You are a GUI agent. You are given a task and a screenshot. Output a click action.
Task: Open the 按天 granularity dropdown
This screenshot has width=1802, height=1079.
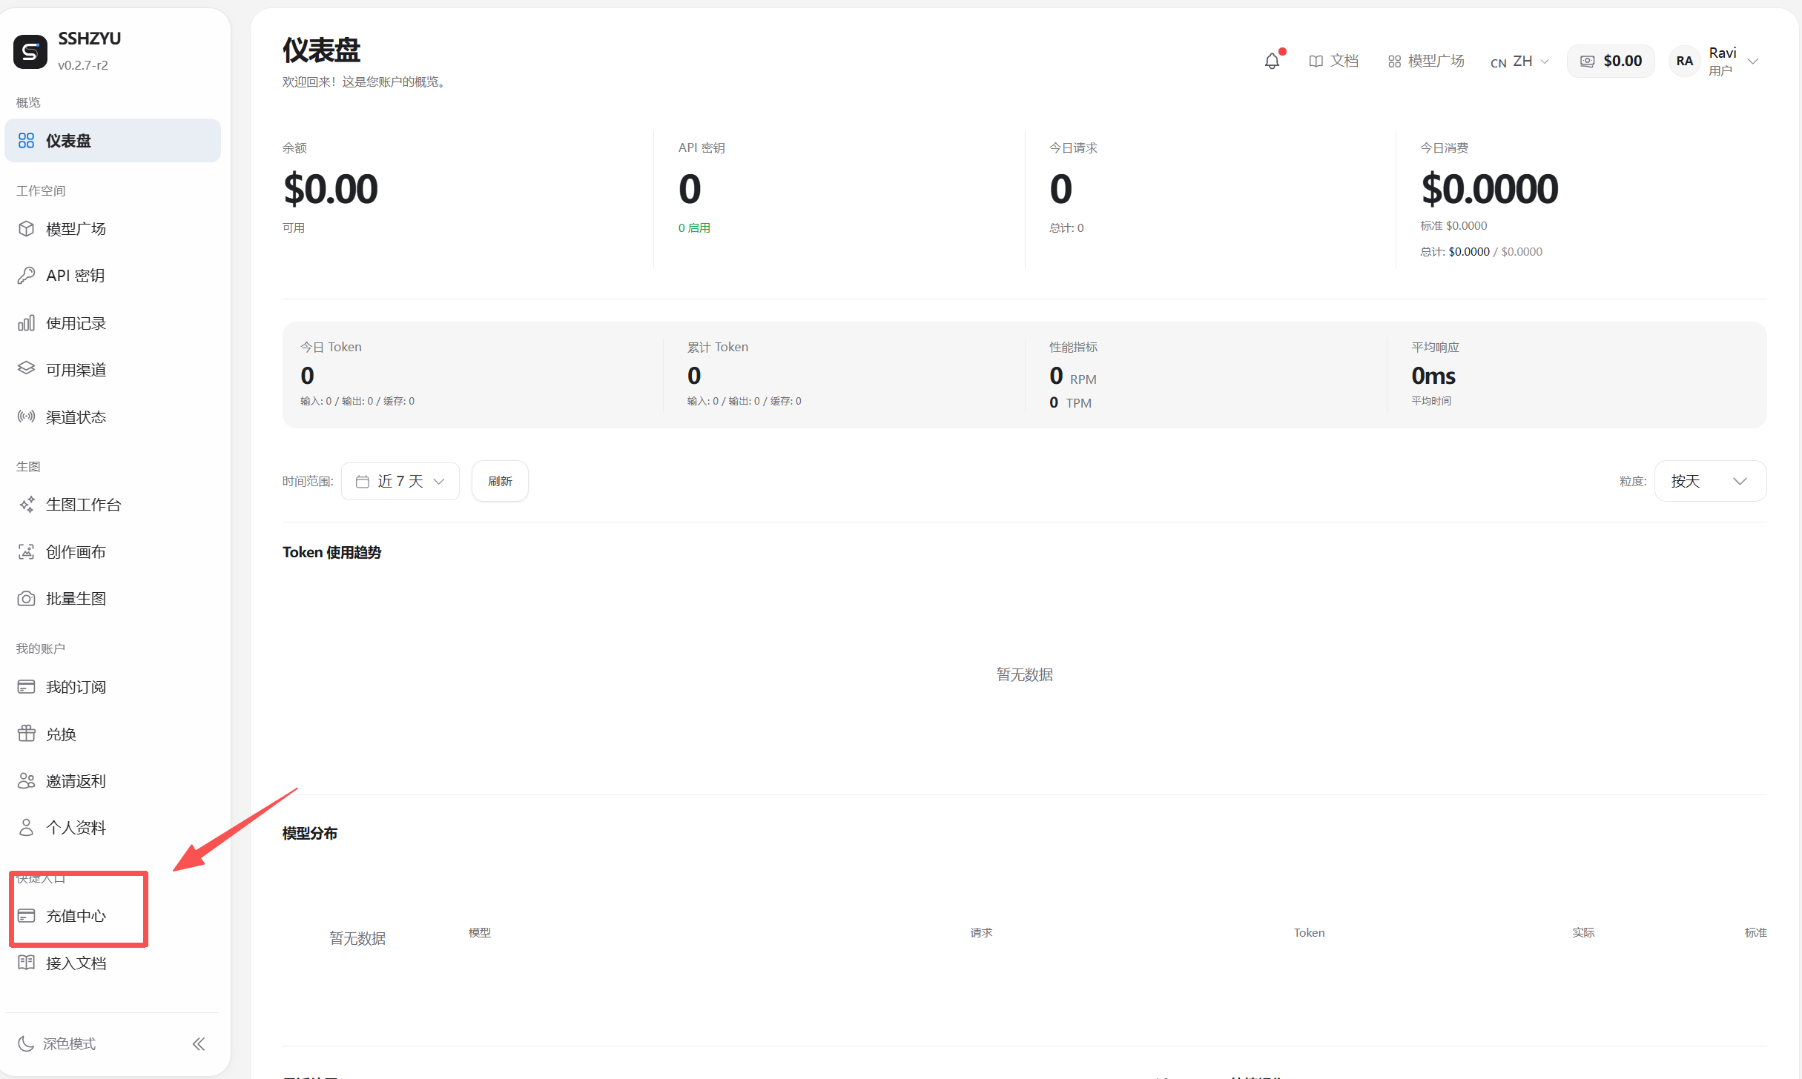pyautogui.click(x=1710, y=482)
